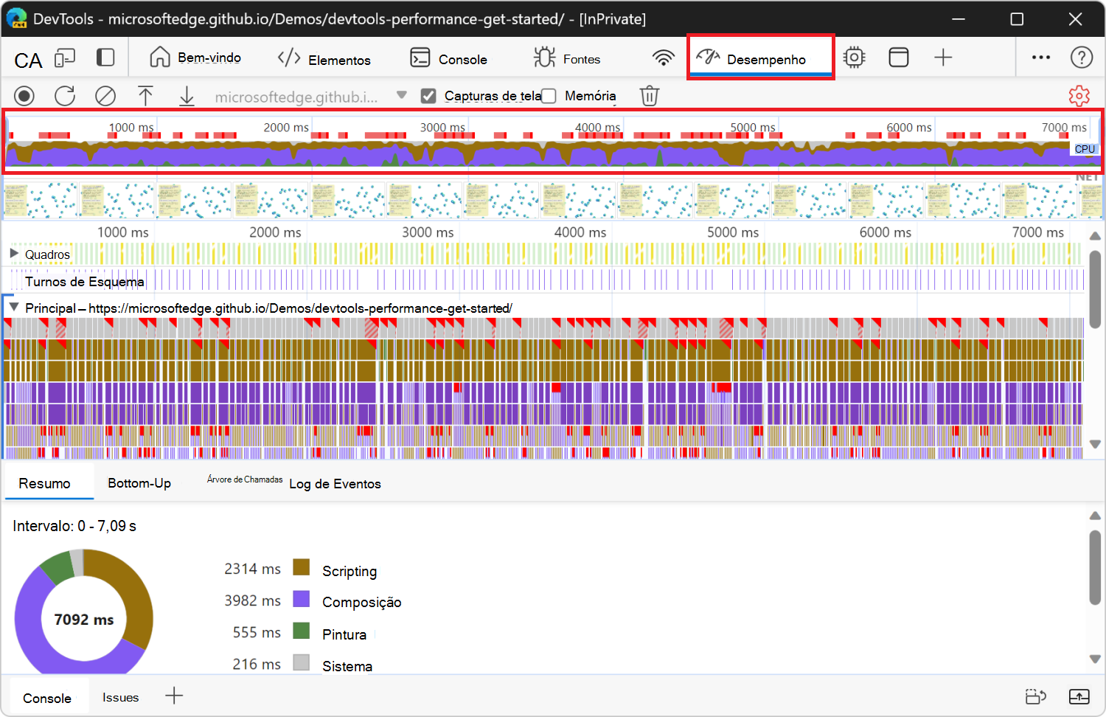The image size is (1106, 717).
Task: Load a profile from file
Action: click(145, 96)
